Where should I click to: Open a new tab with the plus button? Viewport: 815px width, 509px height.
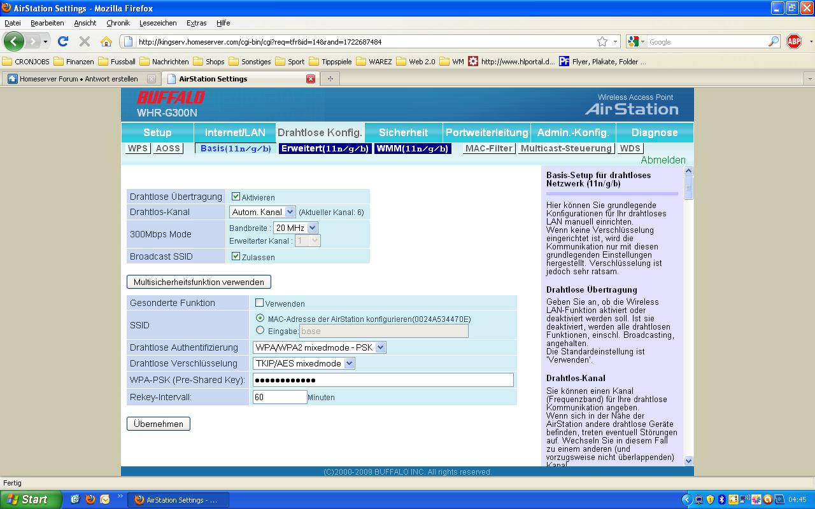tap(330, 79)
